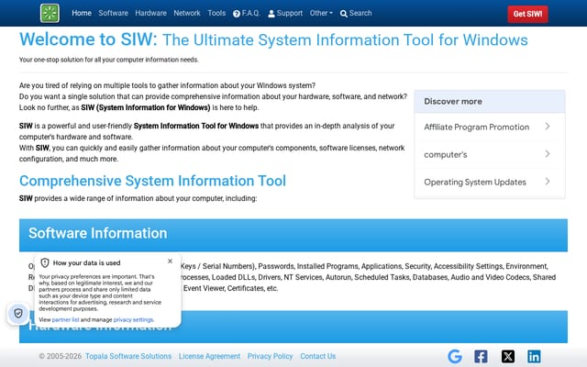Open the X (Twitter) icon in footer

(x=507, y=356)
